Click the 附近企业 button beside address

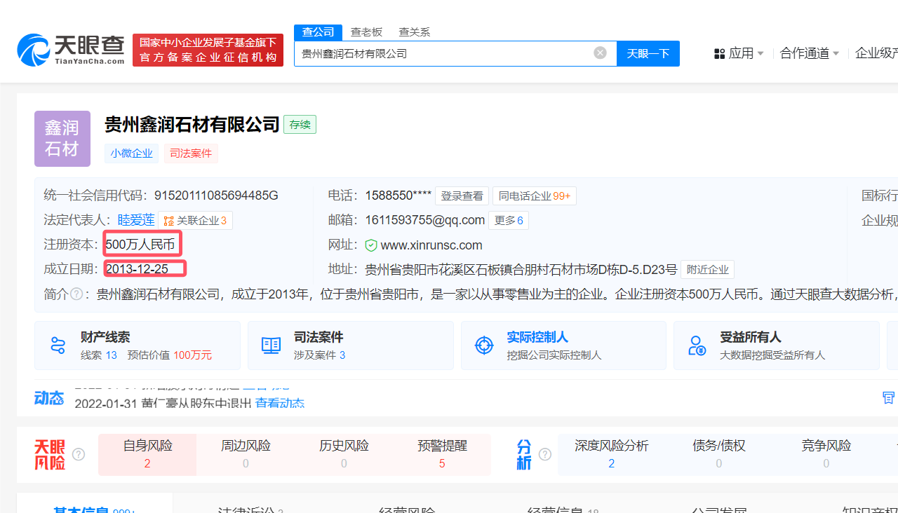tap(707, 270)
